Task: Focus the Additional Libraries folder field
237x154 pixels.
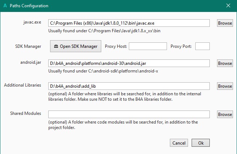Action: tap(129, 86)
